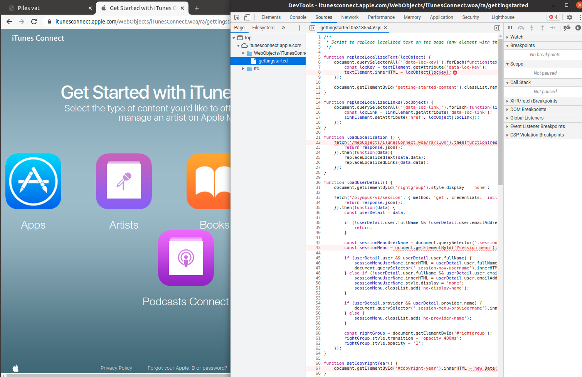Pause script execution in debugger

(510, 28)
